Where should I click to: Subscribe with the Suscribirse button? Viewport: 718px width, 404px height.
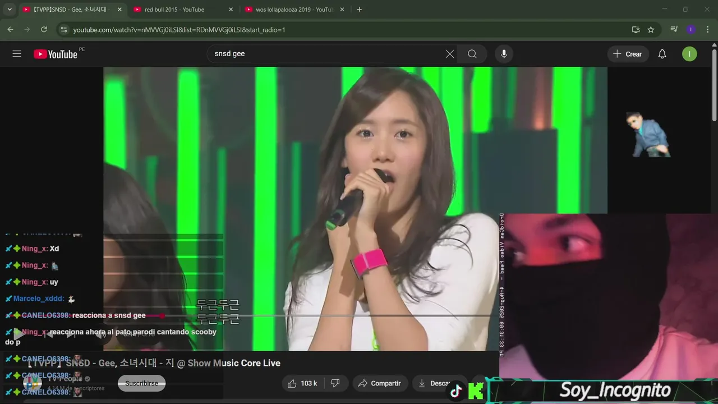pos(141,383)
